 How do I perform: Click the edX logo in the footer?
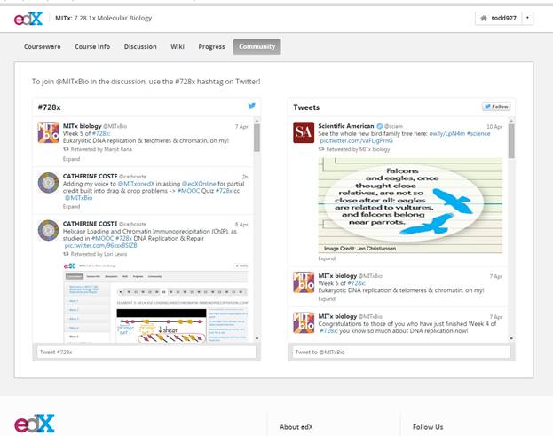35,424
